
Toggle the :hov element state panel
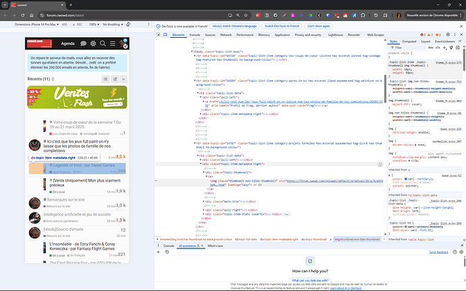click(431, 47)
